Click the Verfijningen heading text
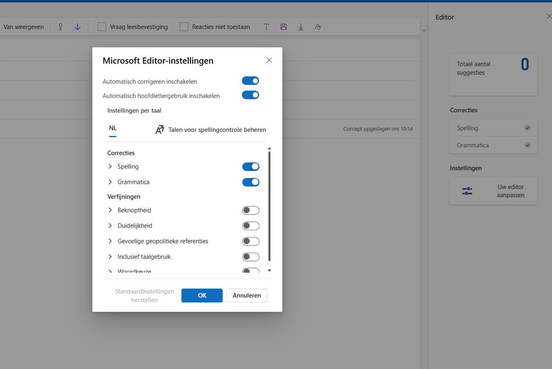 (124, 197)
